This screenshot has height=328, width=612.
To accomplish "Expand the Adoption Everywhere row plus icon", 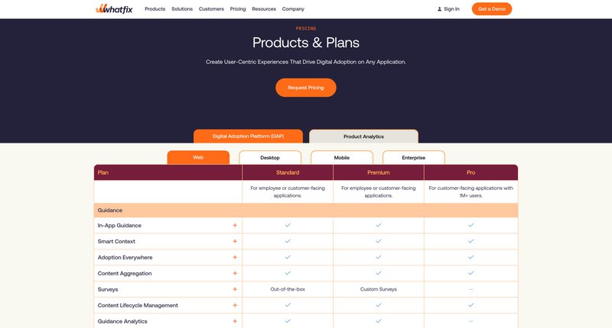I will coord(235,257).
